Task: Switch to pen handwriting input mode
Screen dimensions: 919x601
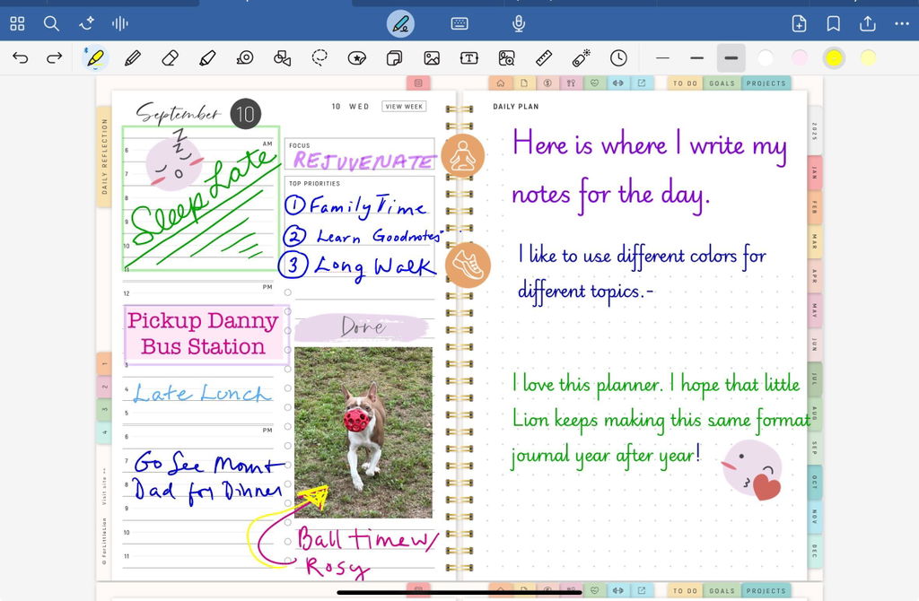Action: 401,24
